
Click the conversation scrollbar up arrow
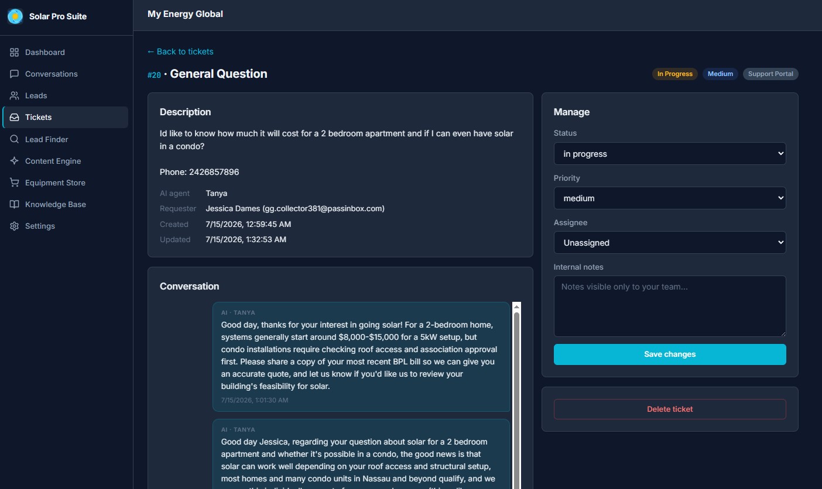coord(516,307)
